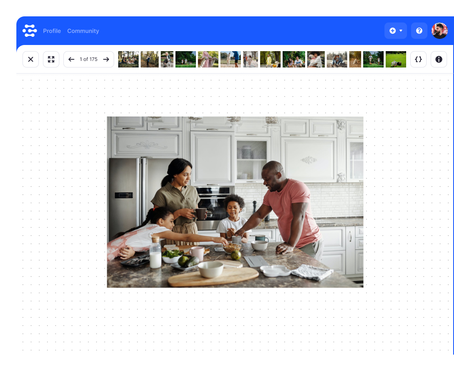Select the thumbnail of woman in pink with dog
The height and width of the screenshot is (371, 454).
[x=208, y=59]
